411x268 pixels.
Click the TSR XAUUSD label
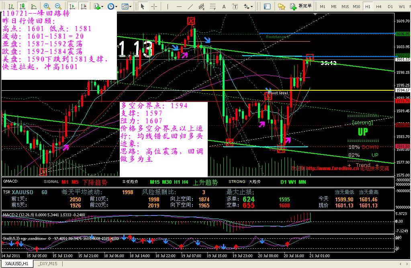click(x=18, y=192)
